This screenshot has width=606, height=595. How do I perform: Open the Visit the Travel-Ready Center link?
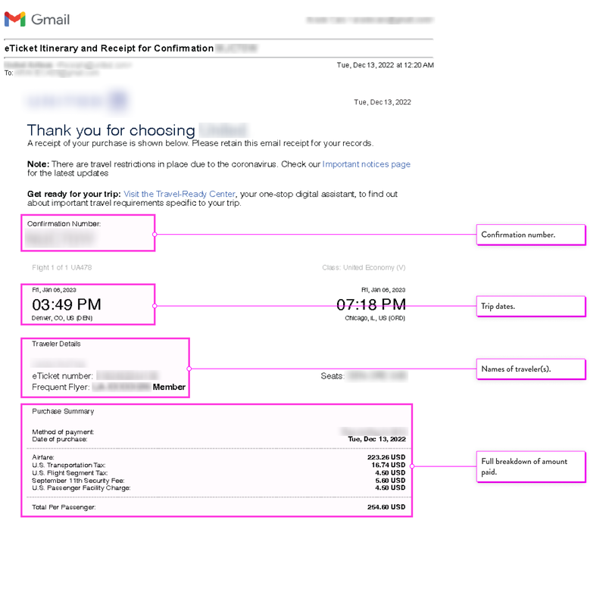pyautogui.click(x=180, y=195)
